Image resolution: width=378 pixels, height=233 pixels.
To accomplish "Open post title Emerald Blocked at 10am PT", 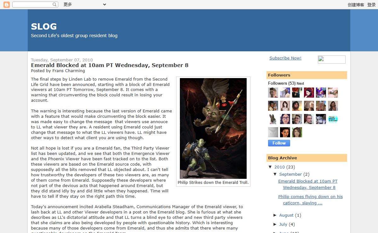I will pos(110,65).
